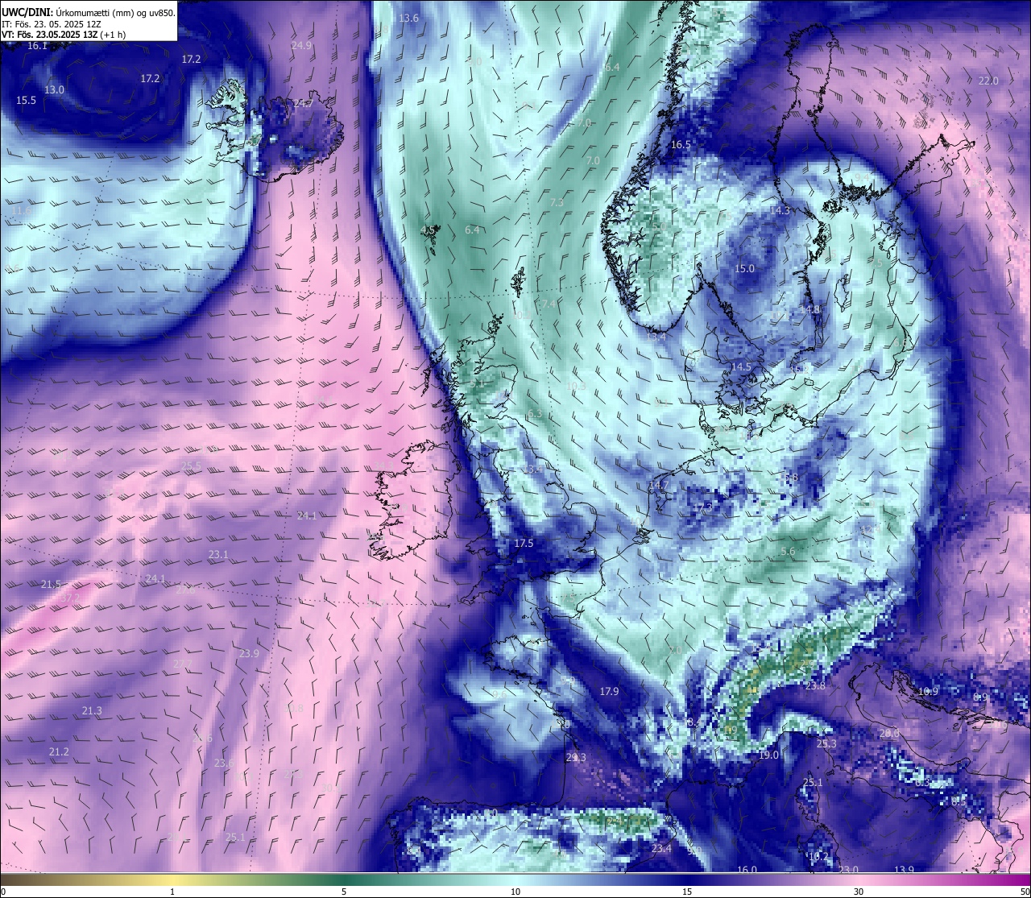Screen dimensions: 1031x898
Task: Click the 30 label on the color scale
Action: point(859,892)
